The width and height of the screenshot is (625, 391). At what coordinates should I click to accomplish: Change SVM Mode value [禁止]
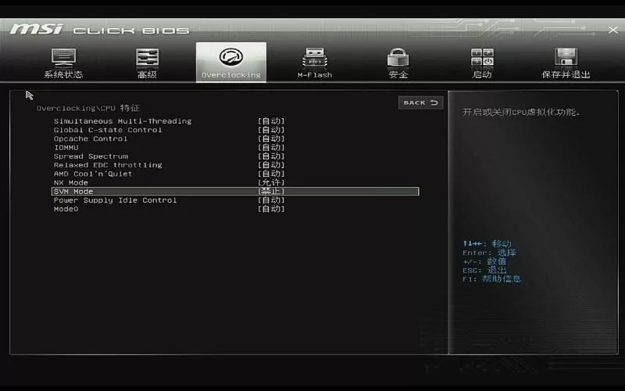tap(271, 191)
